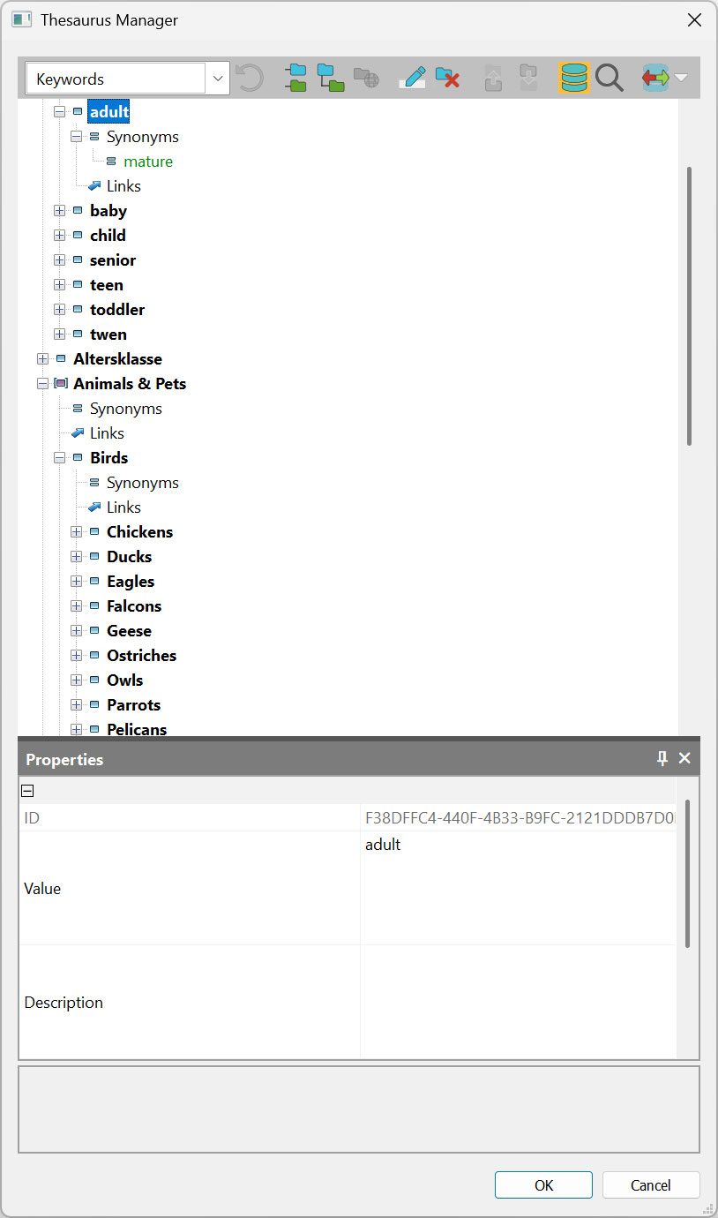
Task: Click the magnifying glass search icon
Action: pos(609,78)
